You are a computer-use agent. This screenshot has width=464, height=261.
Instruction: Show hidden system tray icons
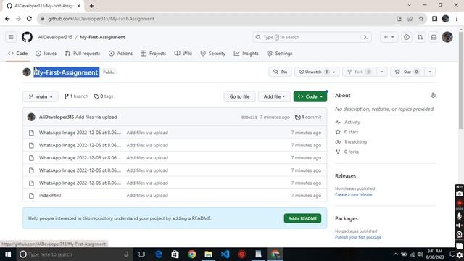(x=396, y=254)
